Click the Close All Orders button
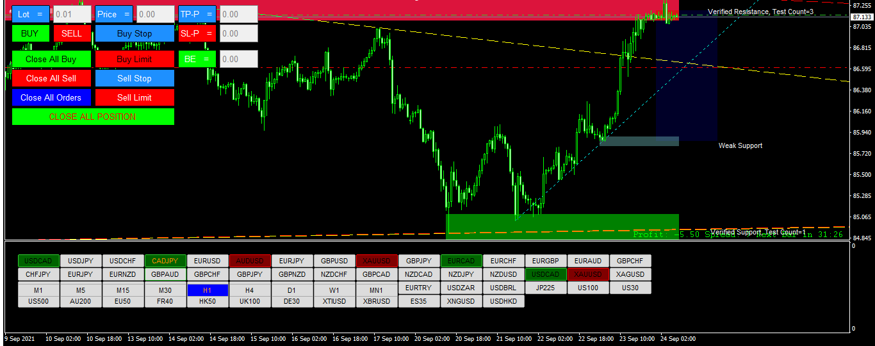This screenshot has width=875, height=346. pyautogui.click(x=51, y=97)
